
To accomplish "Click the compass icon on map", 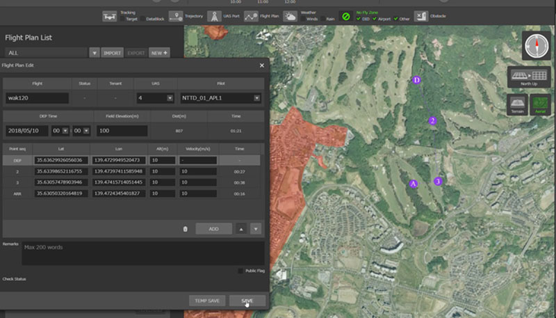I will click(535, 46).
